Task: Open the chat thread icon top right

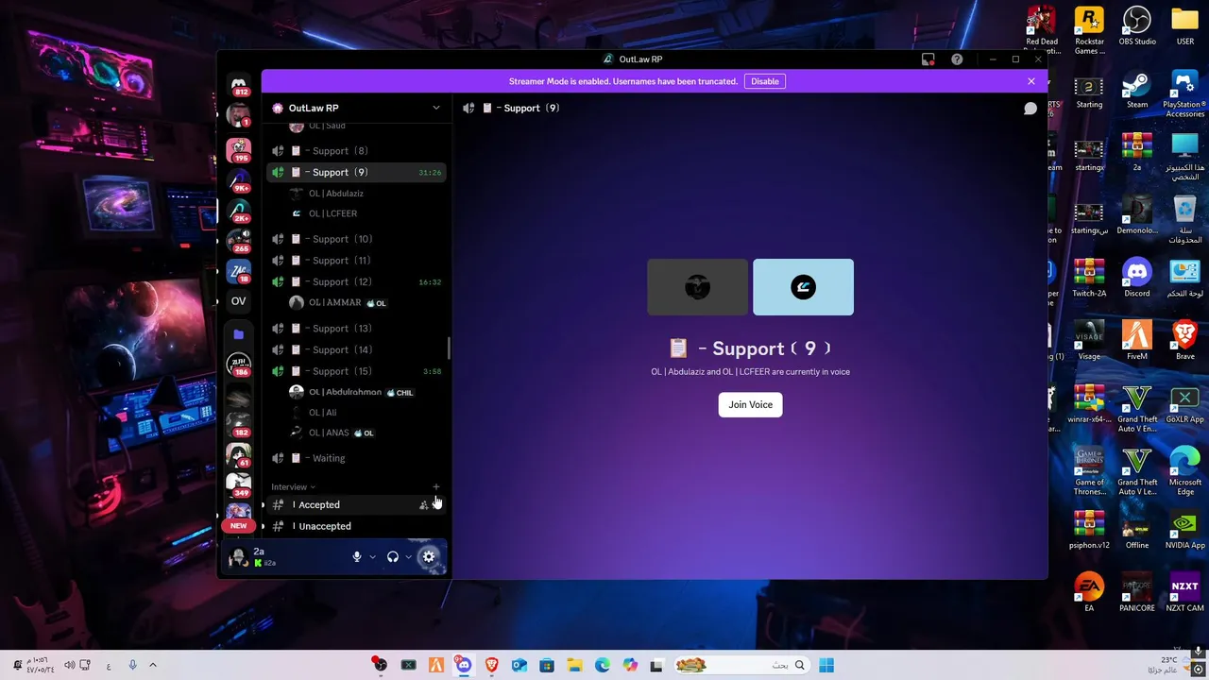Action: (1030, 109)
